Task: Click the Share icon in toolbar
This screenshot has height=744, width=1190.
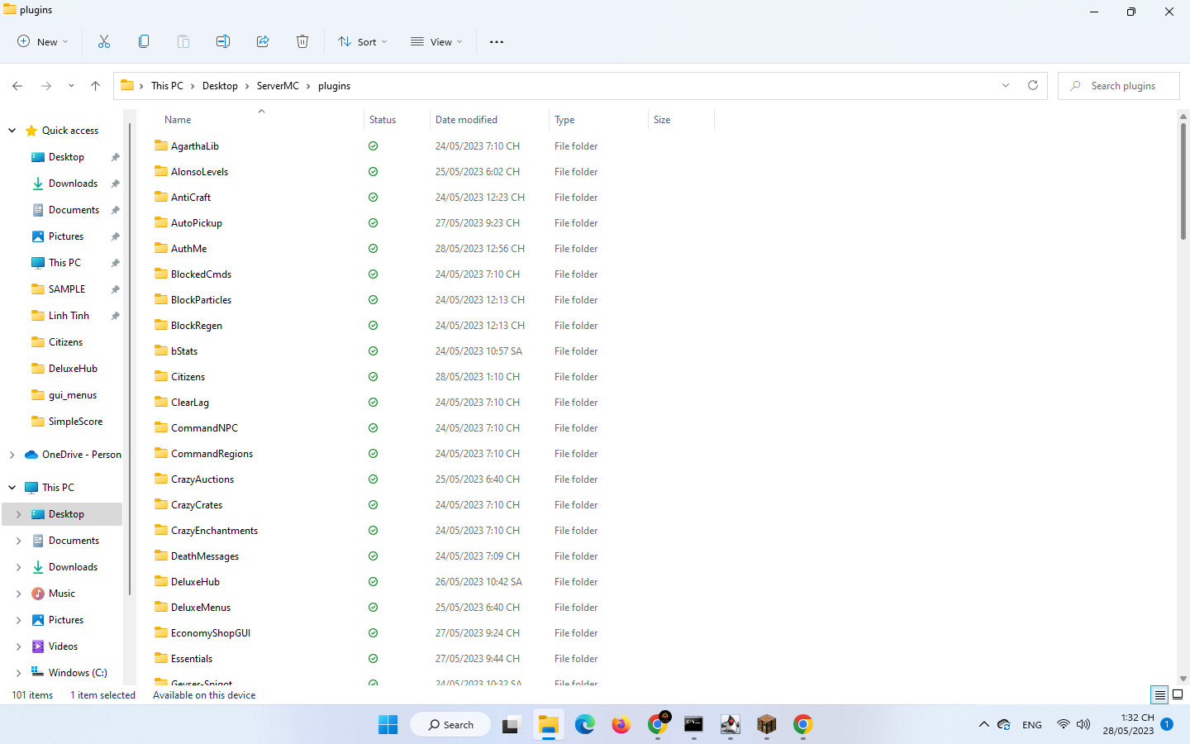Action: click(263, 41)
